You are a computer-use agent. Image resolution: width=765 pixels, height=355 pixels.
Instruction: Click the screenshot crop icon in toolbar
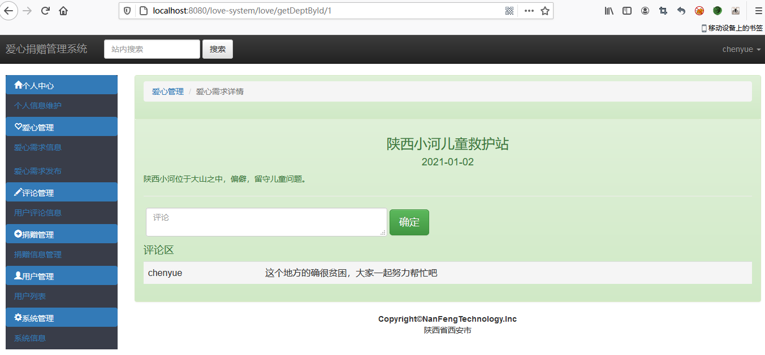[x=663, y=10]
